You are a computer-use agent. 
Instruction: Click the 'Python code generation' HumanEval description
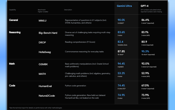pos(75,86)
